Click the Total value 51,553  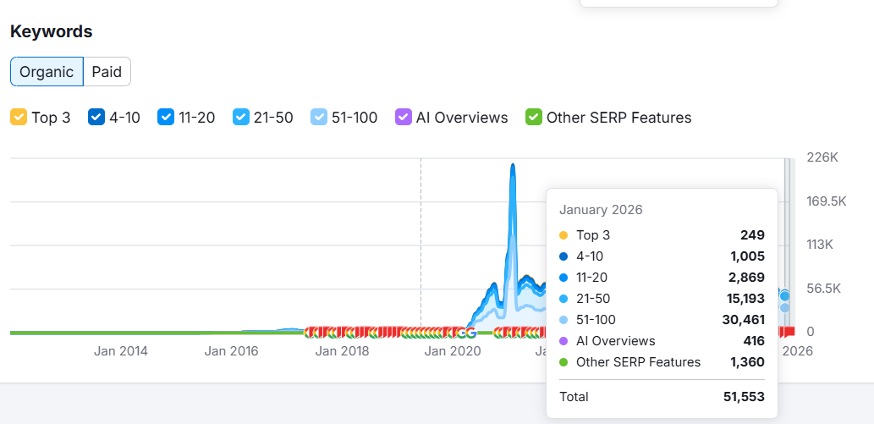point(742,397)
